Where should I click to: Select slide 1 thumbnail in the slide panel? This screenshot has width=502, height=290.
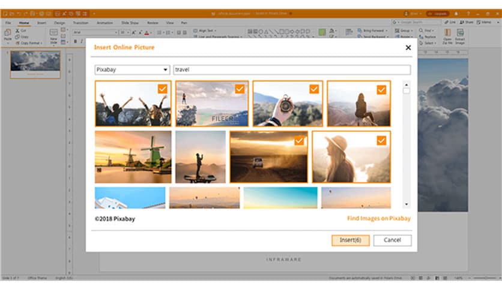(35, 64)
